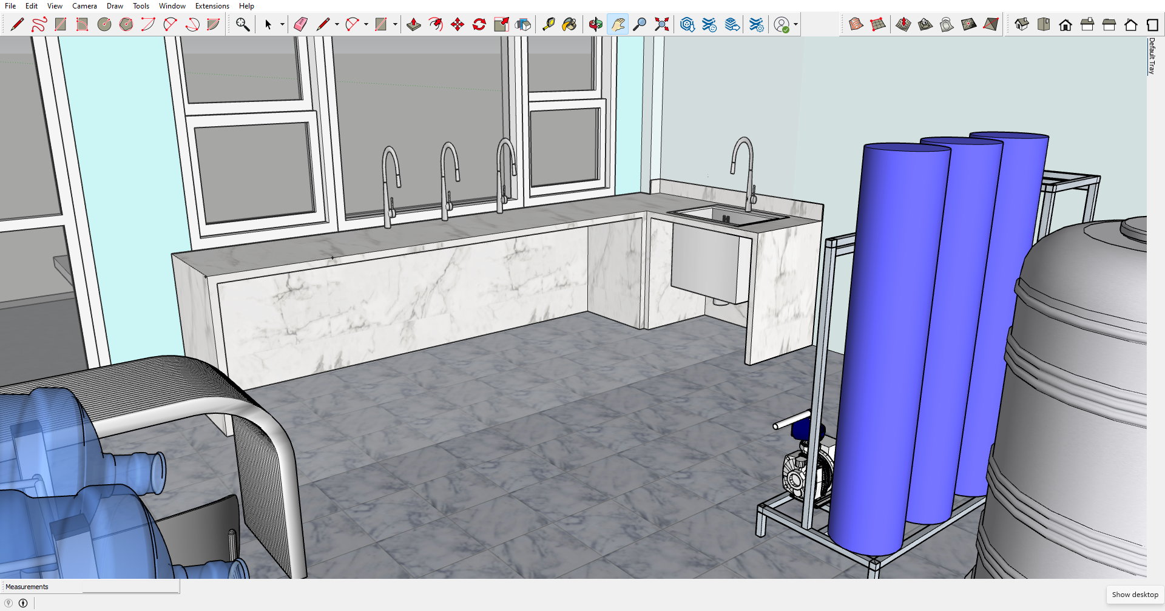1165x611 pixels.
Task: Choose the Sandbox From Contours tool
Action: coord(856,24)
